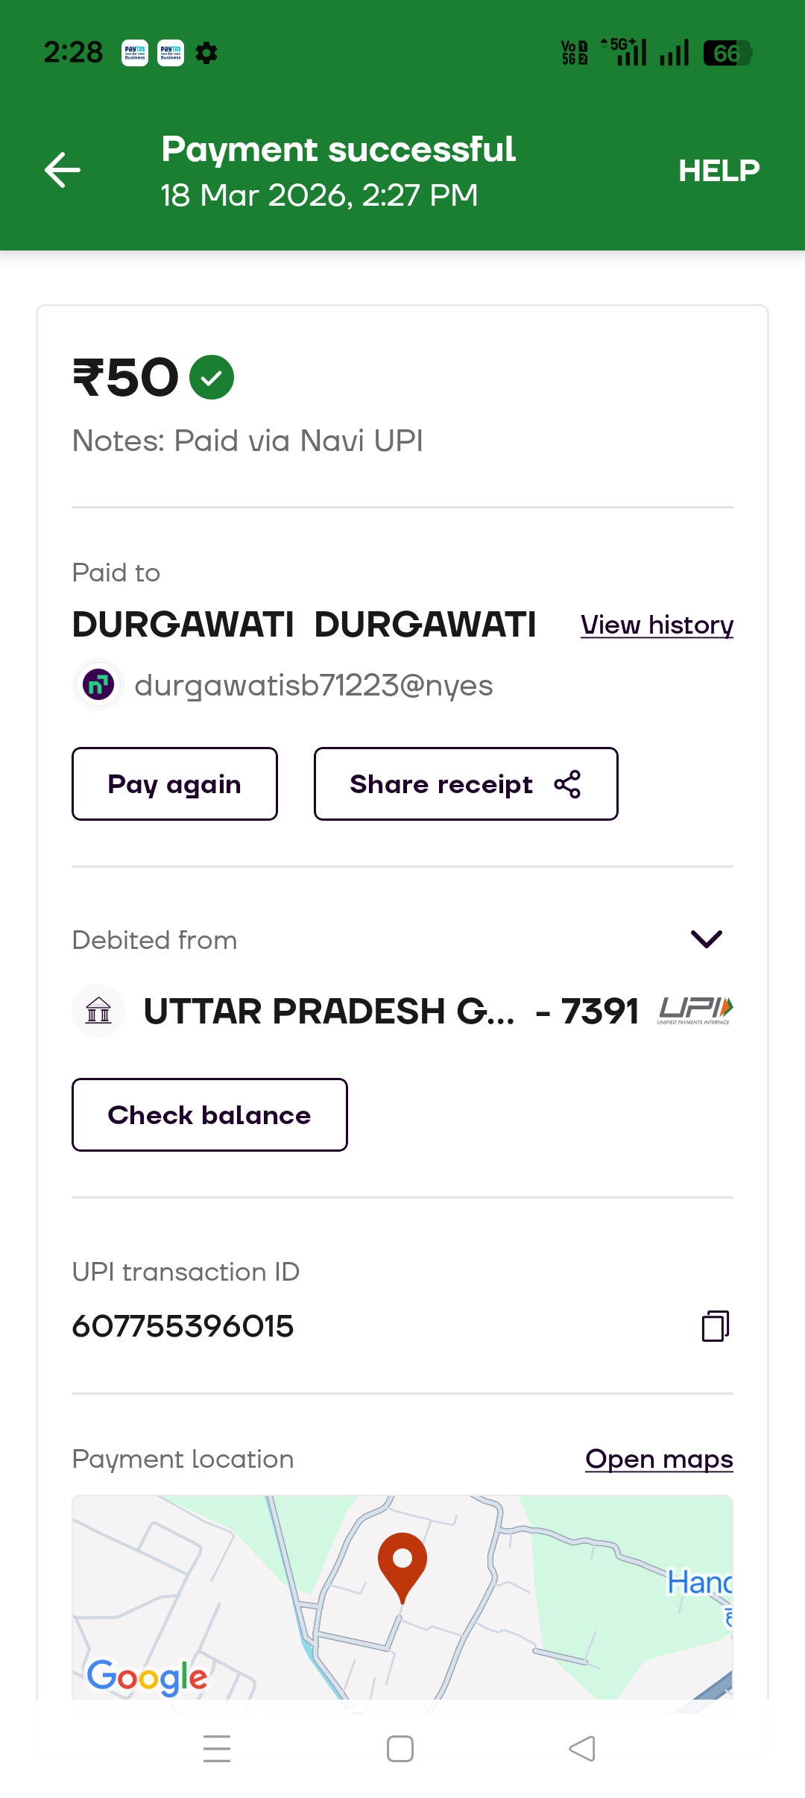This screenshot has width=805, height=1798.
Task: Tap the back arrow in header
Action: click(63, 170)
